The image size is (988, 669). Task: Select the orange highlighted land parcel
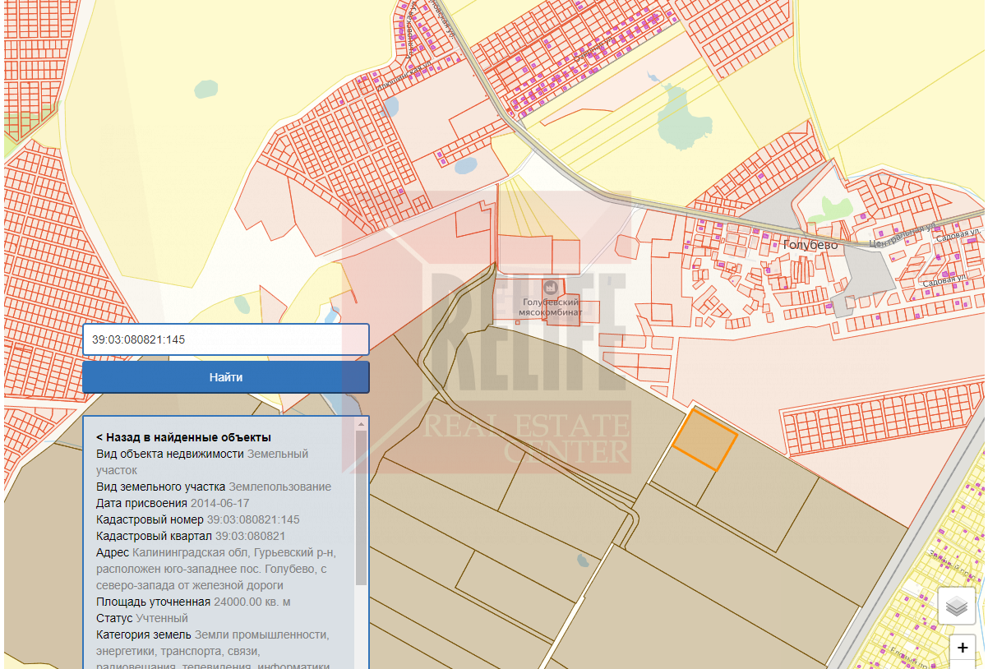click(x=704, y=440)
